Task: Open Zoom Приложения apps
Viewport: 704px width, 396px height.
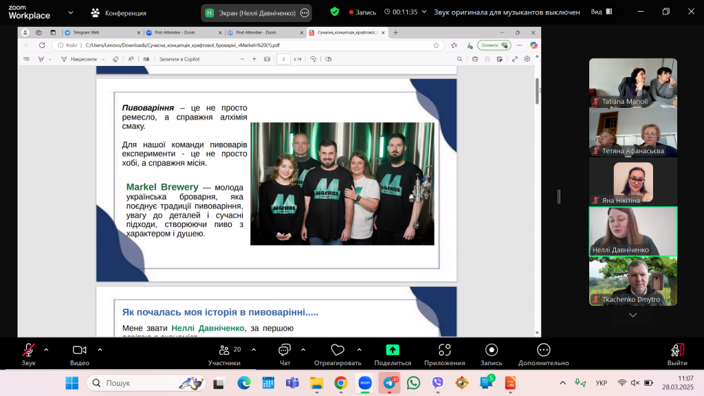Action: click(445, 354)
